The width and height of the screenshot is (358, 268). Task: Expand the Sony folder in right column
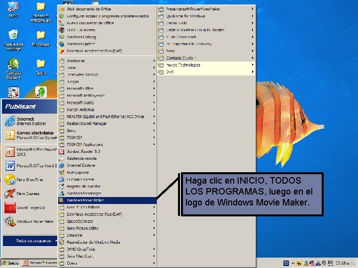click(x=206, y=51)
